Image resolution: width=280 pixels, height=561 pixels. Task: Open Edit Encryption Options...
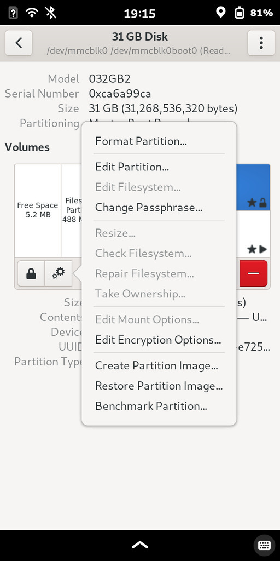(159, 340)
